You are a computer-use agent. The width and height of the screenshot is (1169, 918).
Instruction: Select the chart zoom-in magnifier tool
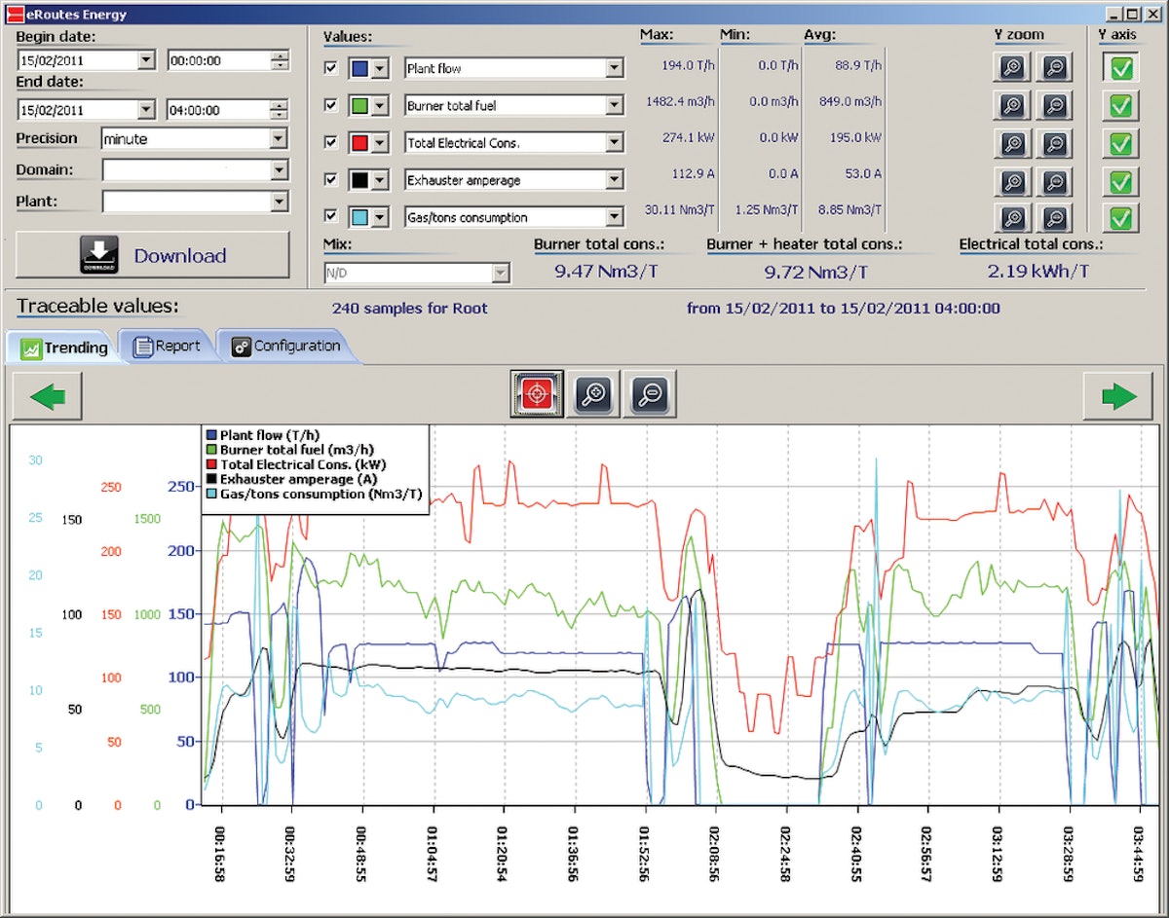(x=593, y=394)
